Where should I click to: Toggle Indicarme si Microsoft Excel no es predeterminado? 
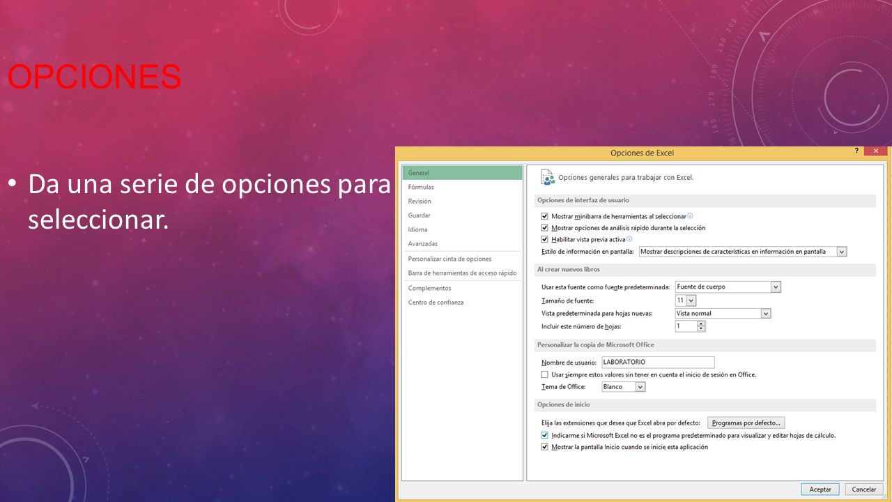tap(545, 435)
